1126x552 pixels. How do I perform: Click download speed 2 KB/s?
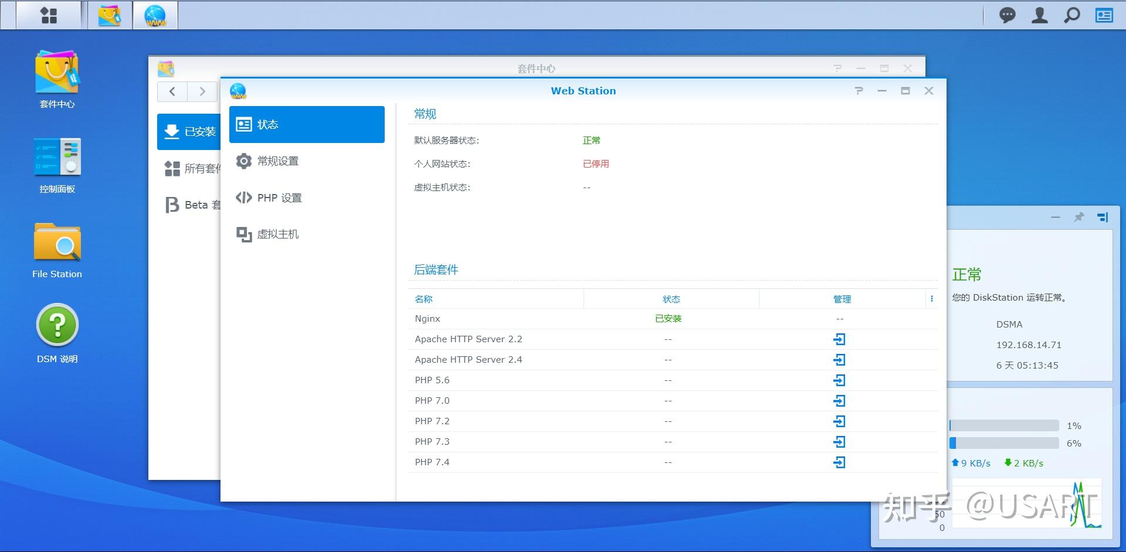tap(1023, 464)
